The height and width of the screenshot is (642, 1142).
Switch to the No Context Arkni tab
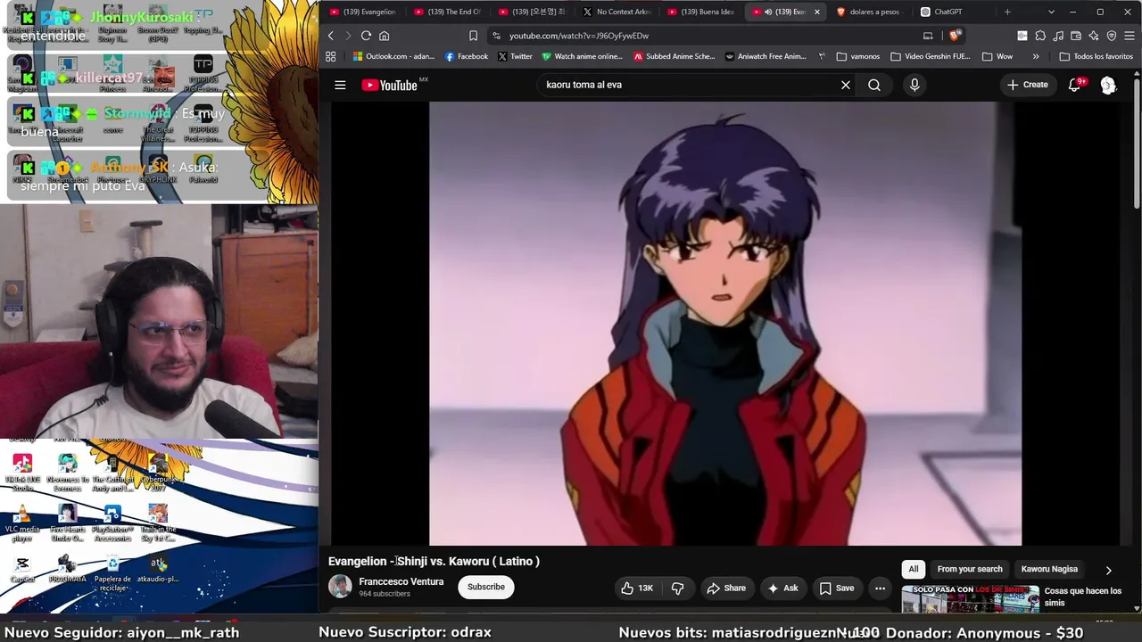coord(617,12)
